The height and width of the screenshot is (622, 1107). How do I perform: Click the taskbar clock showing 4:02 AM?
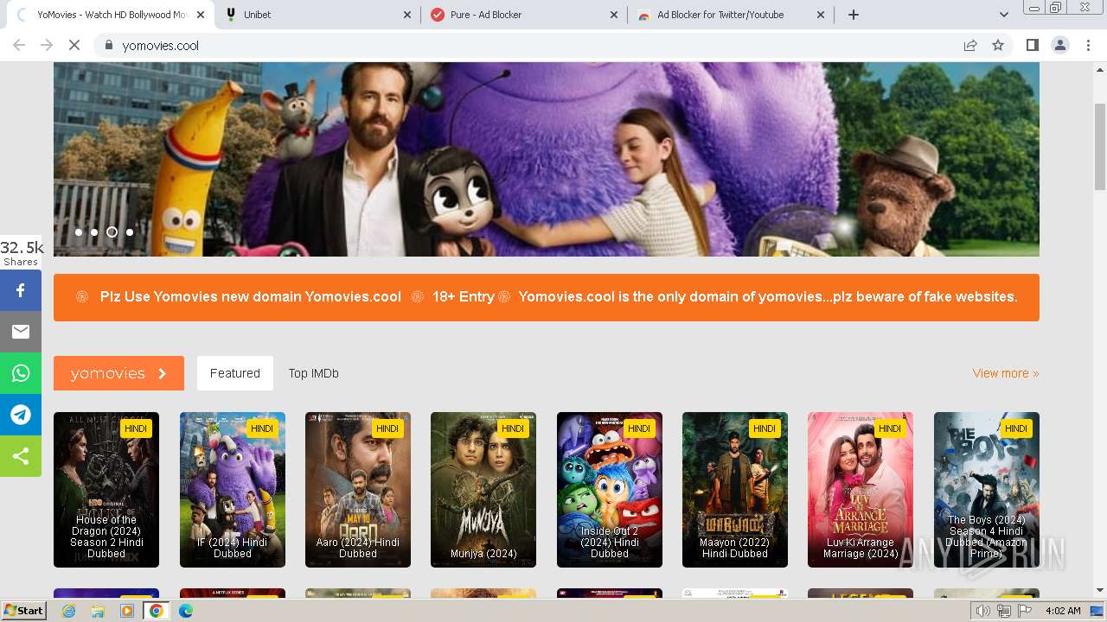1062,611
